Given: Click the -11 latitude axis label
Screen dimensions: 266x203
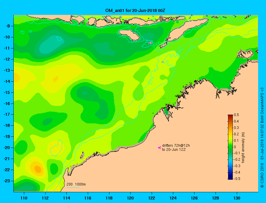Looking at the screenshot, I should click(7, 48).
